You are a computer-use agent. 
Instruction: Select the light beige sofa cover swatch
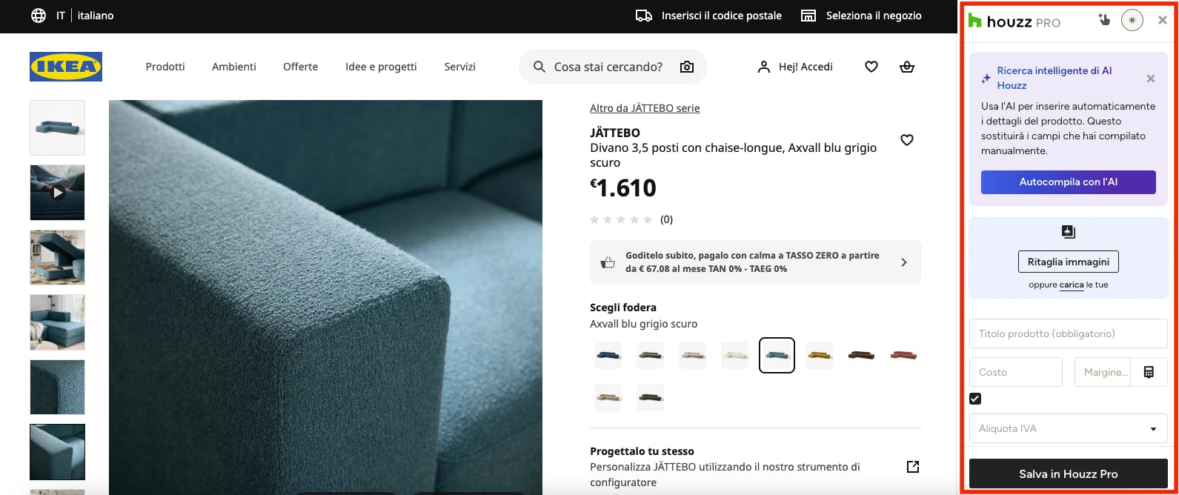pyautogui.click(x=608, y=397)
